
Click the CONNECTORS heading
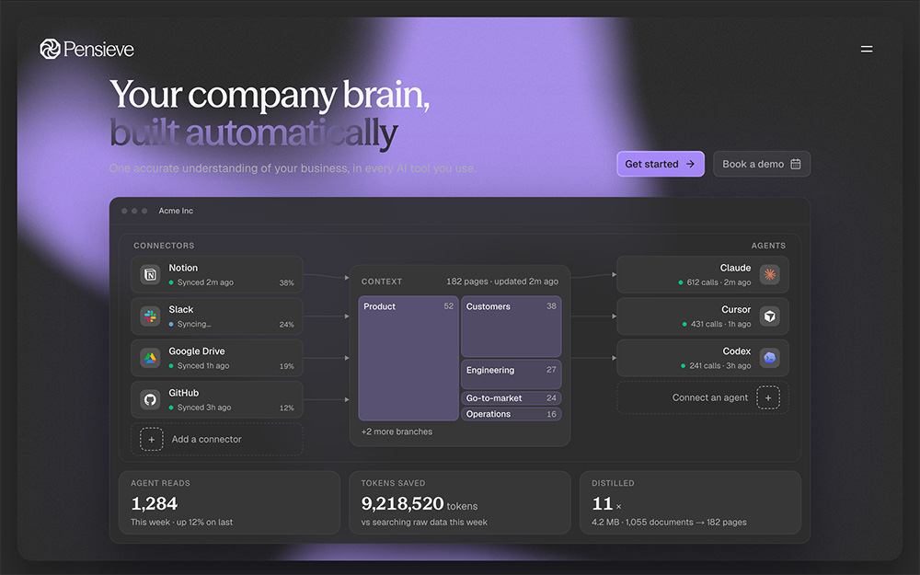coord(164,246)
